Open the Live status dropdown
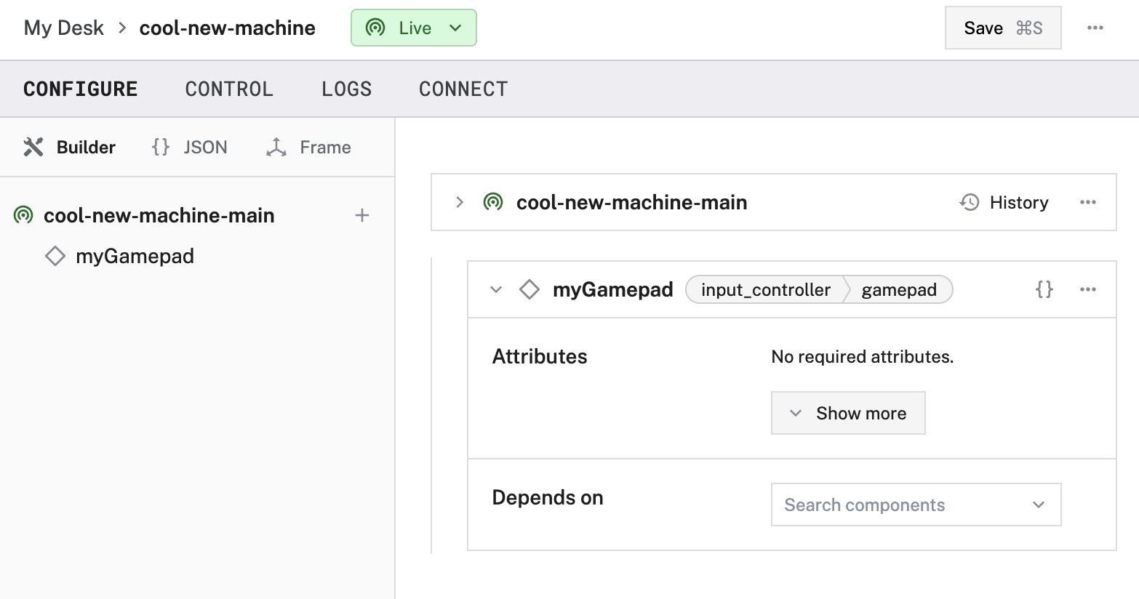 (414, 28)
